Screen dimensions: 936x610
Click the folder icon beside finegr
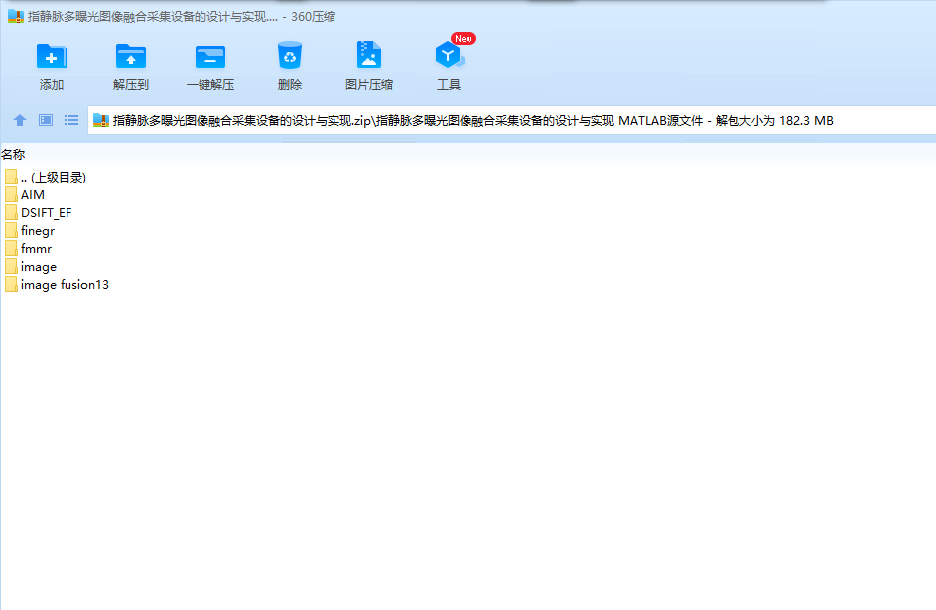11,231
